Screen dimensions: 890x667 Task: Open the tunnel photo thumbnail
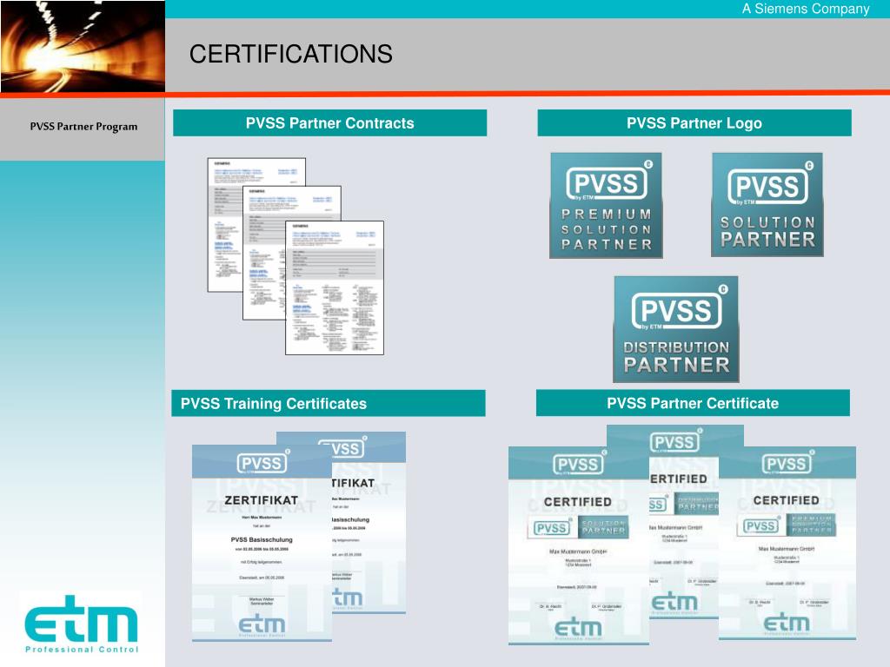point(83,46)
